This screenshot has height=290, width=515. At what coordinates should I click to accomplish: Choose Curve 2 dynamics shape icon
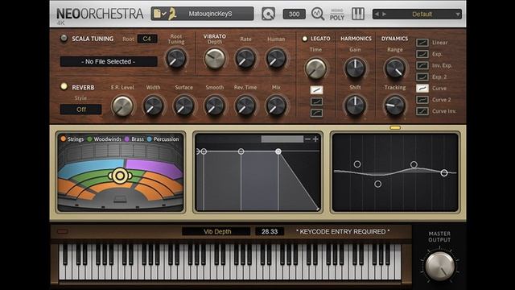click(x=422, y=100)
